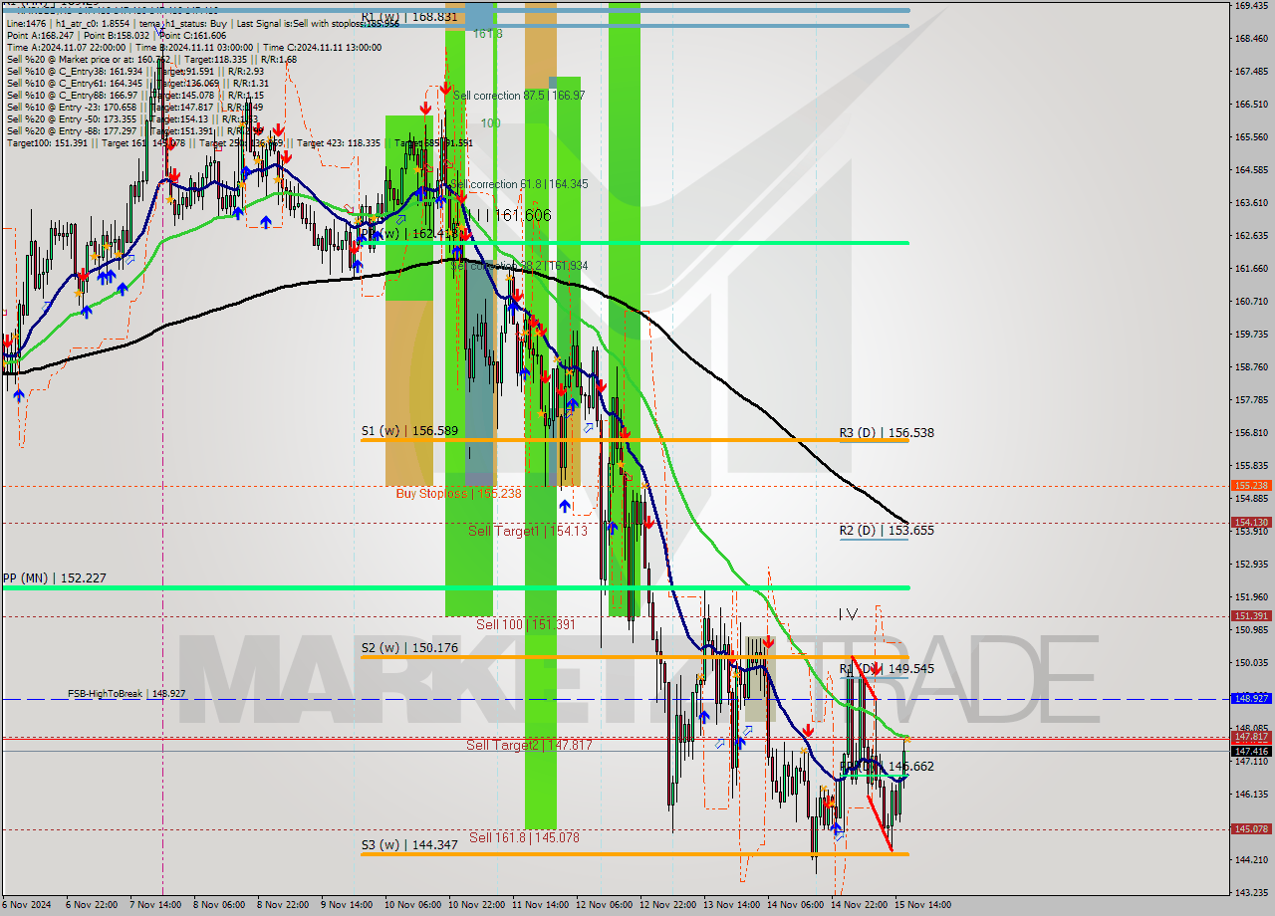This screenshot has width=1275, height=916.
Task: Click the R3 (D) | 156.538 resistance label
Action: (x=887, y=432)
